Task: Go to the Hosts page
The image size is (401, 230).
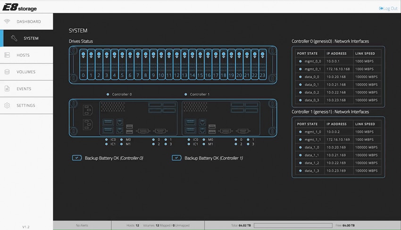Action: point(26,55)
